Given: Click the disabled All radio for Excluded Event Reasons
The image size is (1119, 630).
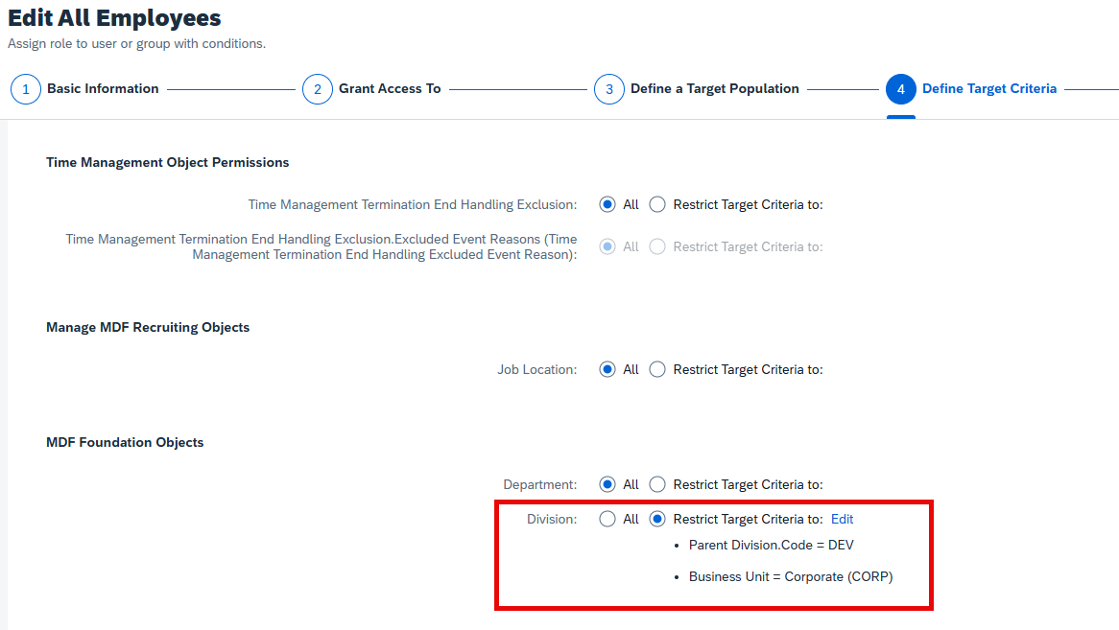Looking at the screenshot, I should click(607, 246).
